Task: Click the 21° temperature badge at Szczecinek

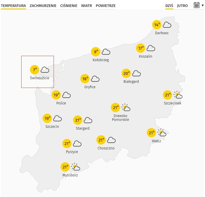Action: (x=168, y=95)
